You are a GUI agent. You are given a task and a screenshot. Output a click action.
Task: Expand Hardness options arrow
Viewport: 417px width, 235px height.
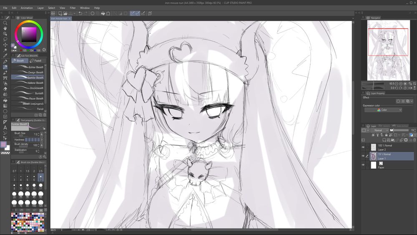(42, 140)
